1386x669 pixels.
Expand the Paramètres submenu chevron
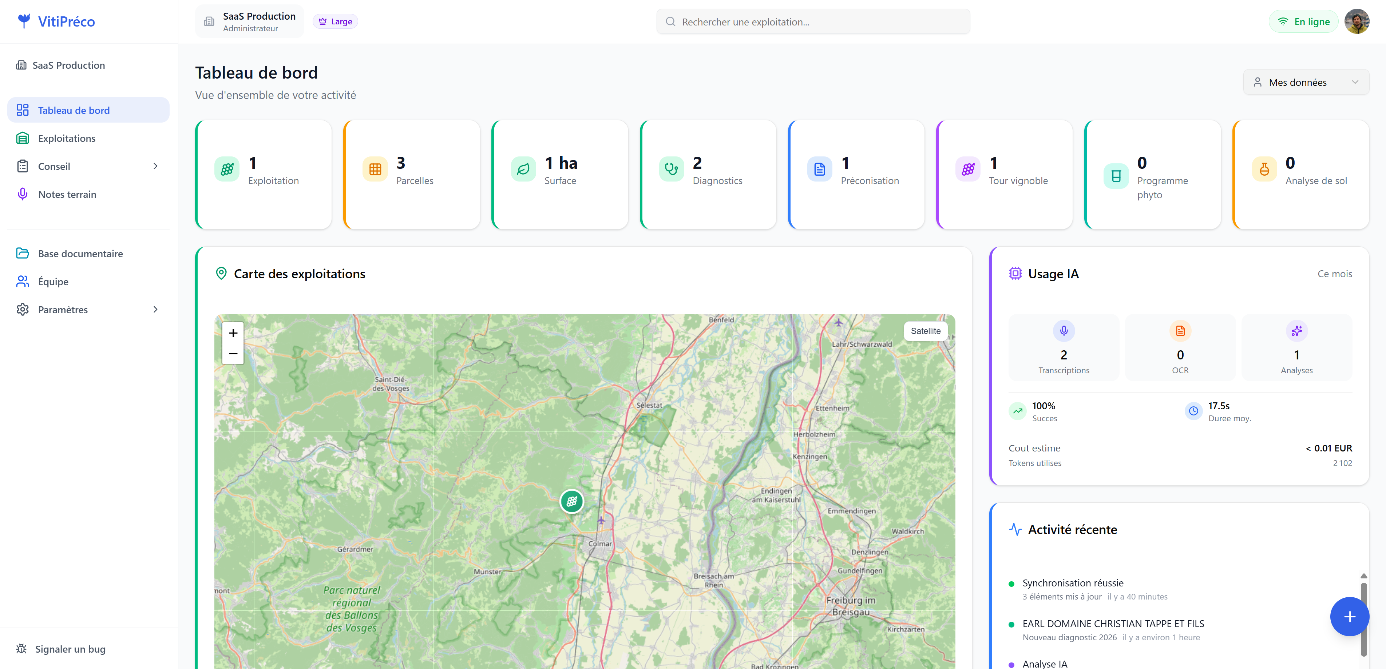point(155,309)
